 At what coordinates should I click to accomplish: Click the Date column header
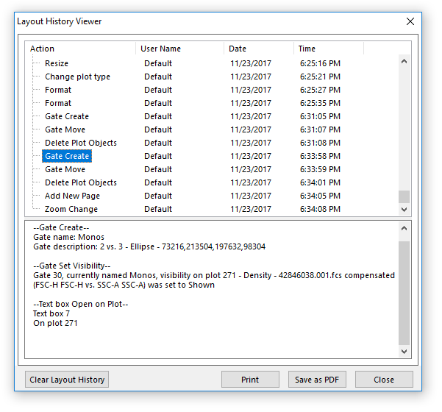(x=258, y=49)
